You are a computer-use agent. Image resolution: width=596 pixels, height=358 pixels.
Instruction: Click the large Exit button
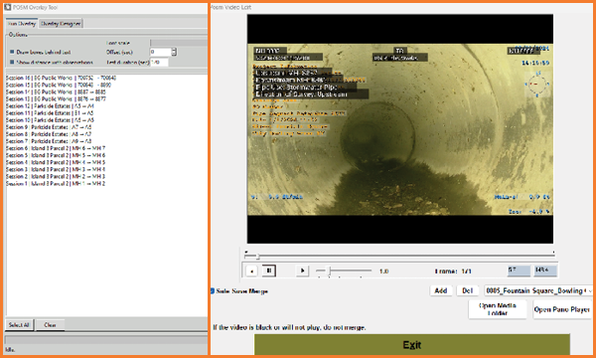click(412, 345)
